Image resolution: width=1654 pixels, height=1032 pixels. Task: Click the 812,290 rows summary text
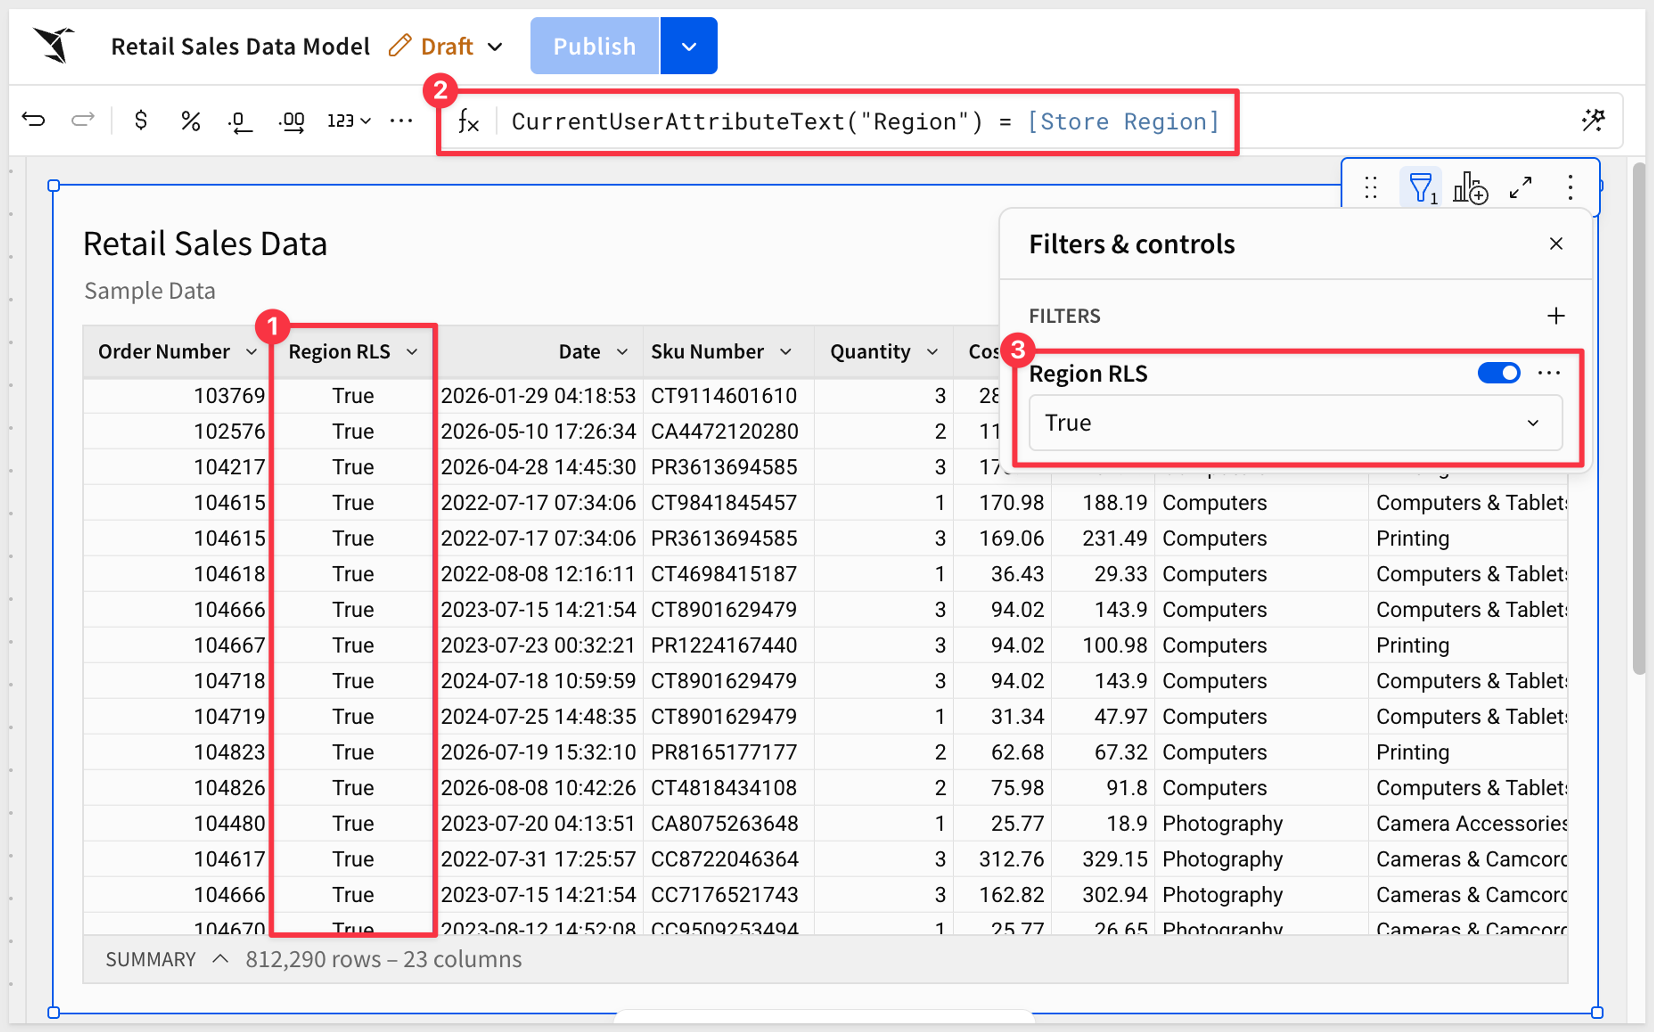[x=383, y=959]
